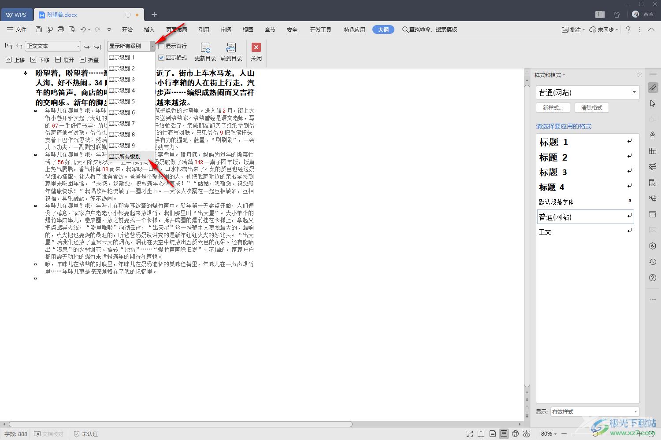Switch to 开始 tab
The width and height of the screenshot is (661, 440).
[x=127, y=29]
